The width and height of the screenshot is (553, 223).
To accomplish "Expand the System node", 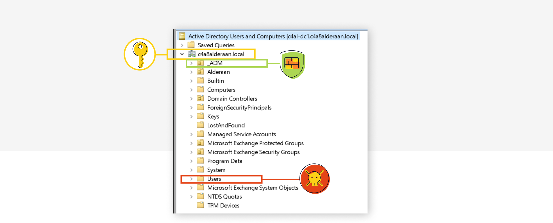I will tap(192, 170).
